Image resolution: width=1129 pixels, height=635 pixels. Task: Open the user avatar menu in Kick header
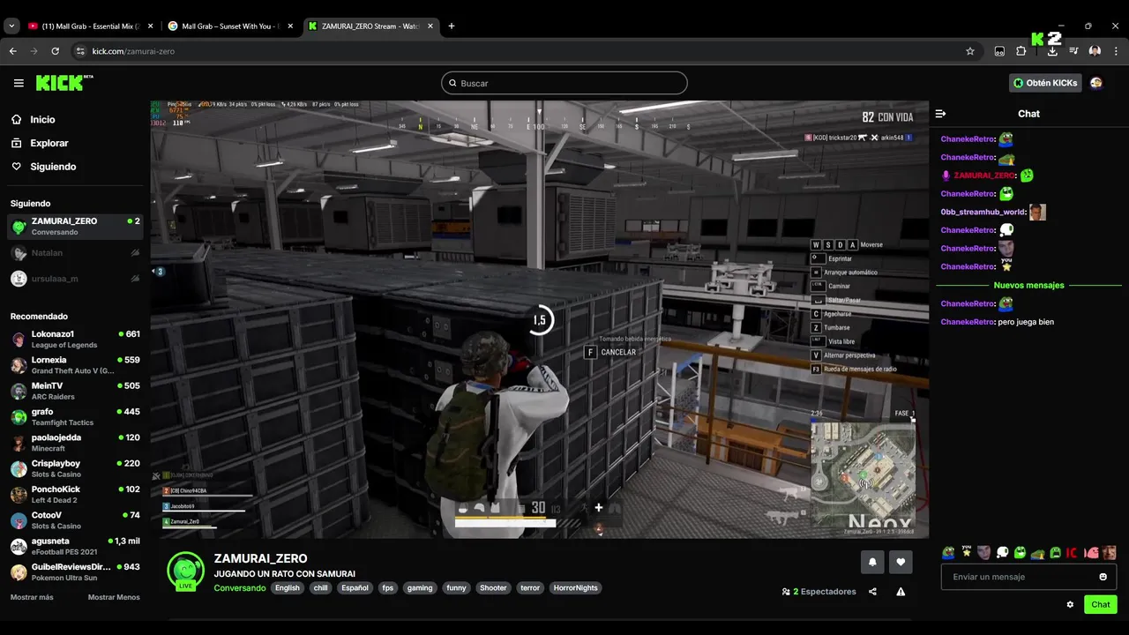coord(1096,83)
